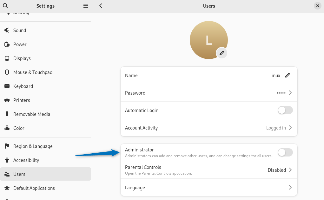Click the Displays sidebar icon
The image size is (324, 200).
pyautogui.click(x=7, y=58)
